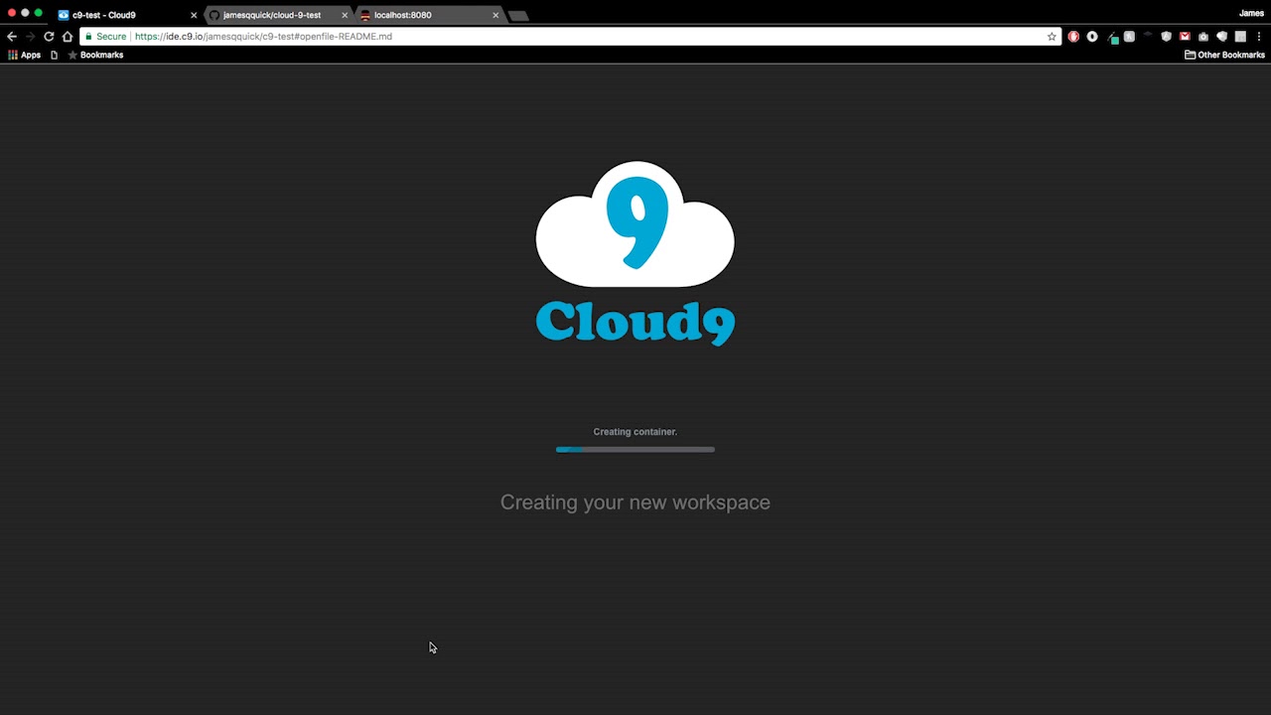Image resolution: width=1271 pixels, height=715 pixels.
Task: Click the Angular shield extension icon
Action: [x=1167, y=37]
